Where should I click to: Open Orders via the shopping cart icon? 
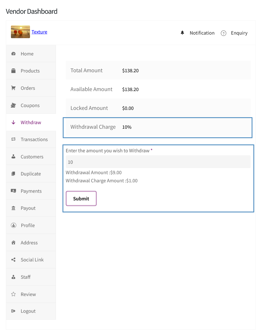coord(13,88)
